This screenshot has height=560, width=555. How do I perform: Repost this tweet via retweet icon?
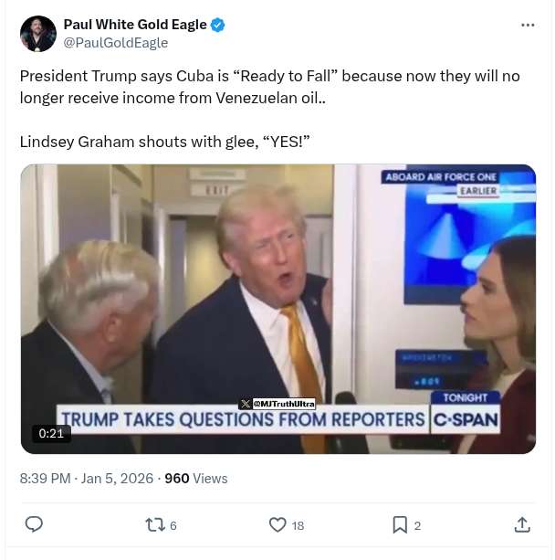(x=155, y=525)
